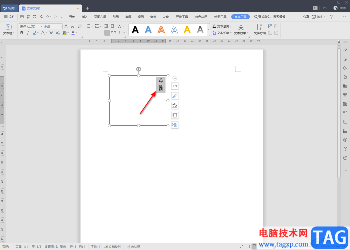Open the 文本轮廓 text outline dropdown
This screenshot has width=350, height=250.
[x=222, y=33]
